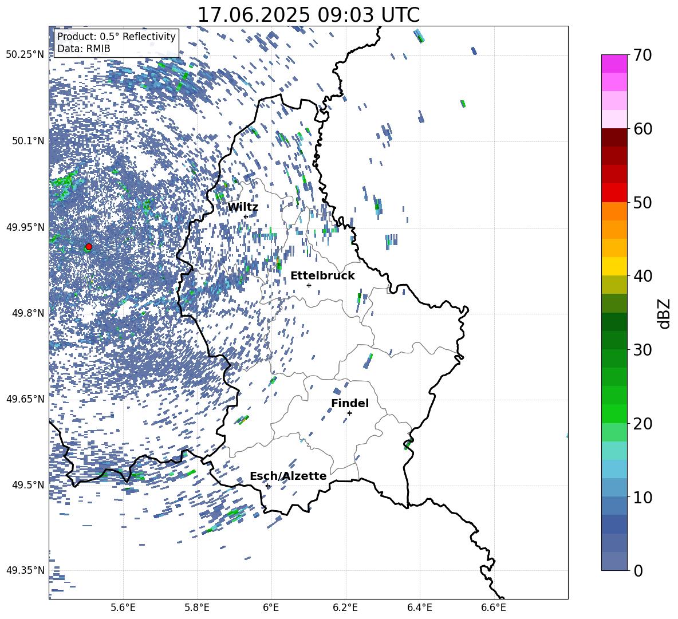Click the plot title 17.06.2025 09:03 UTC
678x619 pixels.
[308, 15]
